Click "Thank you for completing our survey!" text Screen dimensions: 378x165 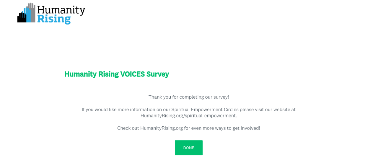tap(188, 97)
